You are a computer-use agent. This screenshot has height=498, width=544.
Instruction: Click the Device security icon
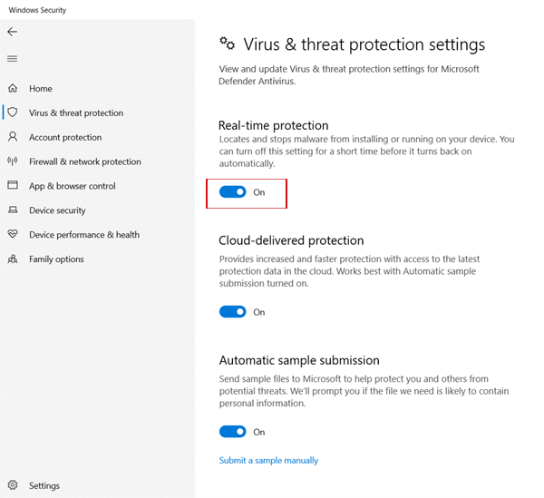(13, 210)
